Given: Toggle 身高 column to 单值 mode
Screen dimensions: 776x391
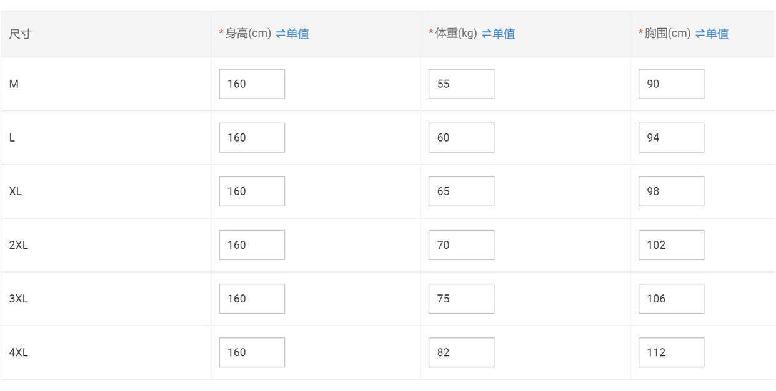Looking at the screenshot, I should click(292, 34).
